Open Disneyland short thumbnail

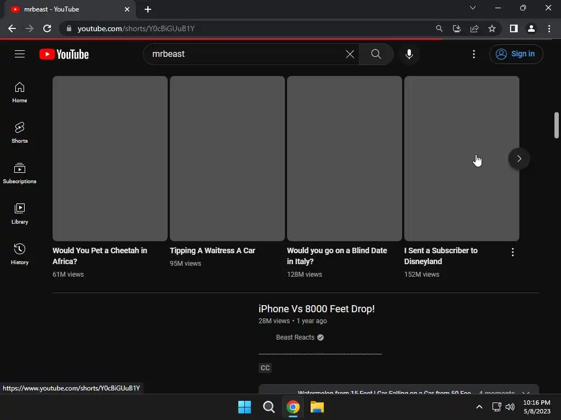coord(461,159)
